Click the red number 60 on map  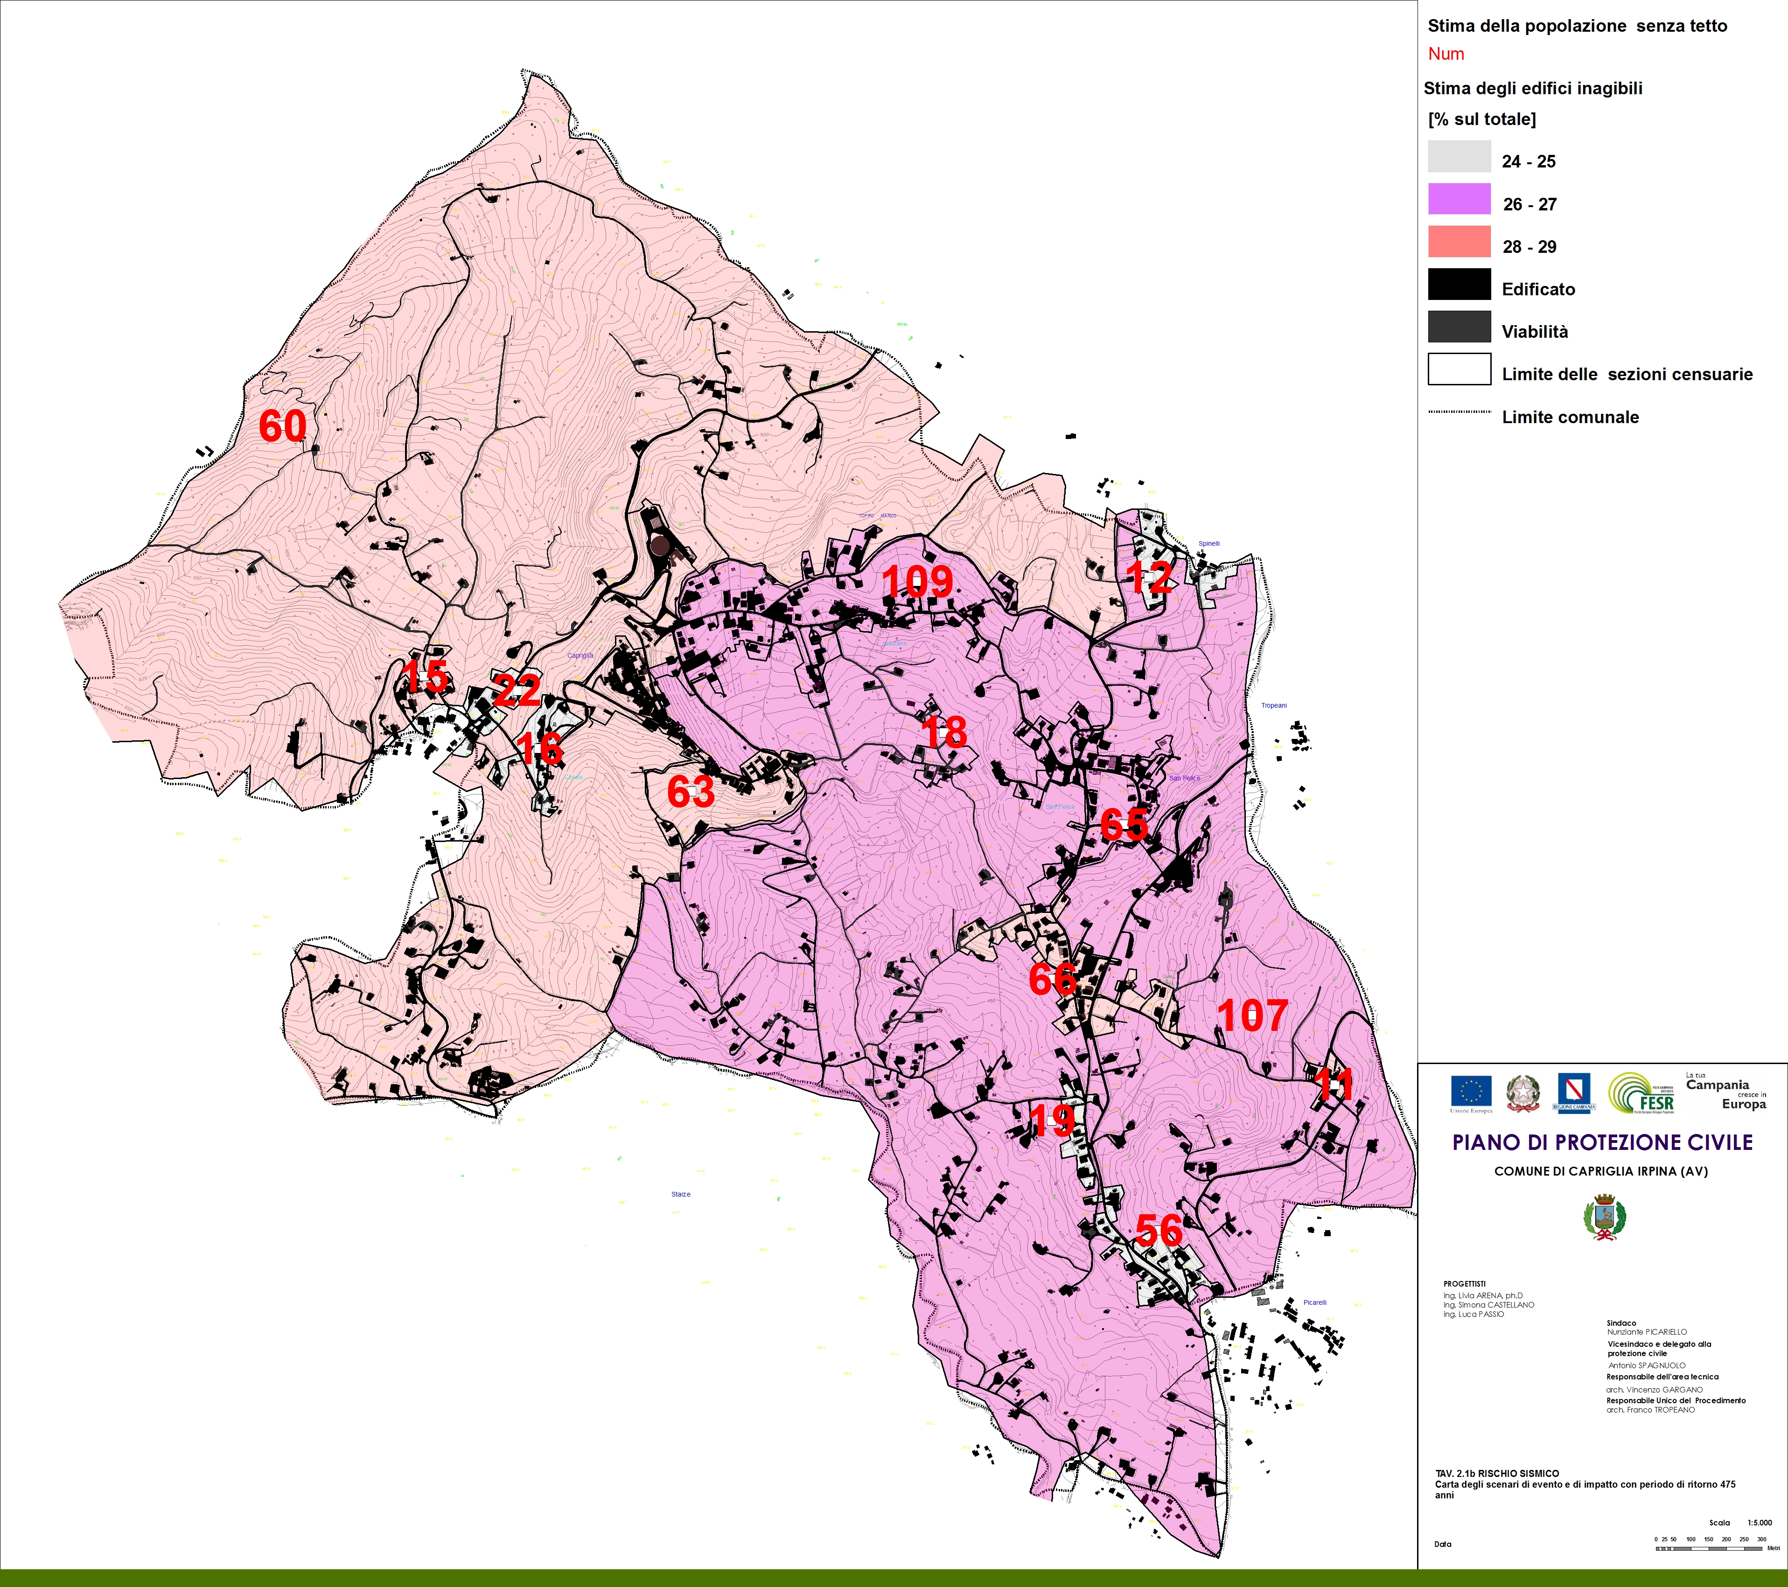click(x=283, y=427)
